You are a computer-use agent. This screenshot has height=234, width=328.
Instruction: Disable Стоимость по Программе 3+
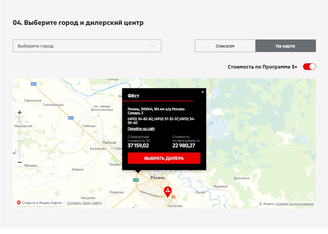(x=309, y=67)
